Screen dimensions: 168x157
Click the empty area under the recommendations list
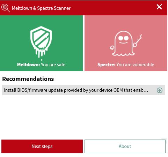point(83,117)
